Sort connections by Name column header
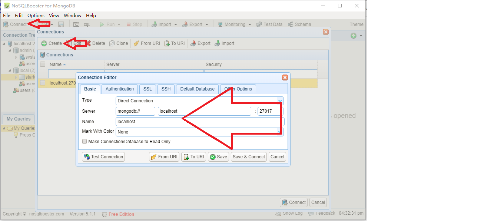 [x=76, y=65]
